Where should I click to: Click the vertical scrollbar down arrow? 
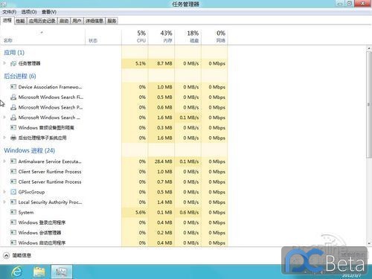point(369,243)
